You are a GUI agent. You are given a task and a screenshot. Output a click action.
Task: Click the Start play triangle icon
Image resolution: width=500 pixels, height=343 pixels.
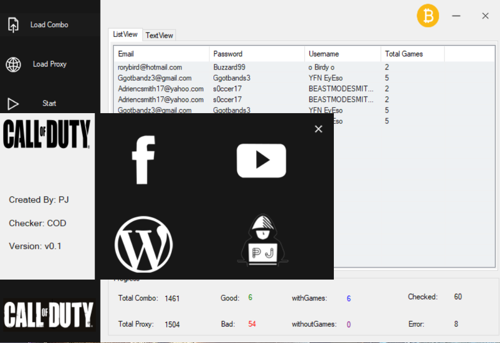(x=13, y=104)
